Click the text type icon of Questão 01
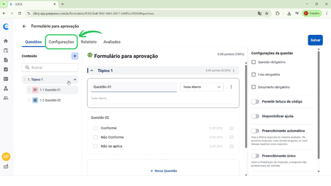This screenshot has height=186, width=331. [x=35, y=90]
